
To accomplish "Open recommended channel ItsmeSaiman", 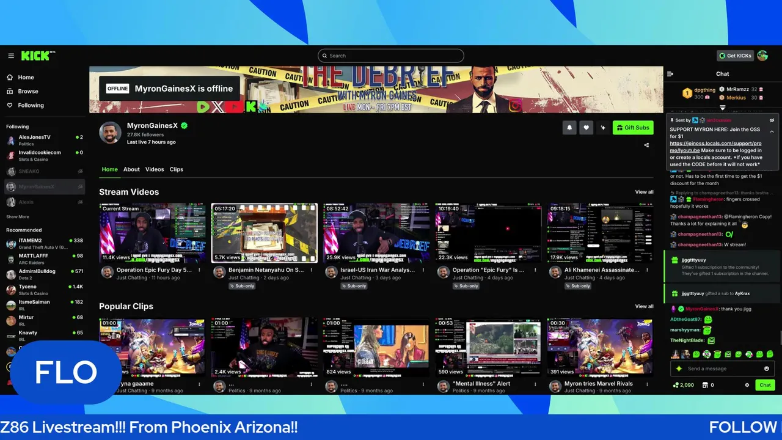I will point(45,305).
